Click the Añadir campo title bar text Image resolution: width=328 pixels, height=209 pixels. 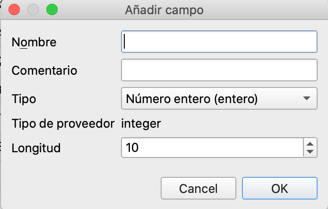point(164,10)
